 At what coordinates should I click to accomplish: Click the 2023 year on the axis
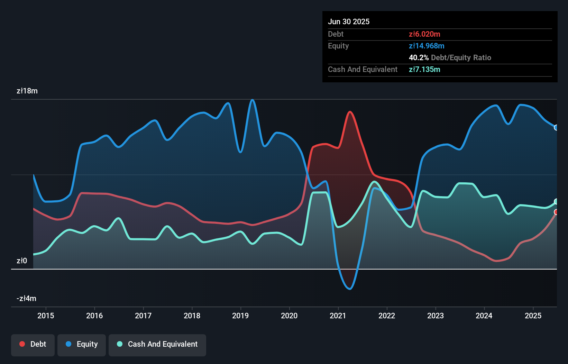pos(435,316)
